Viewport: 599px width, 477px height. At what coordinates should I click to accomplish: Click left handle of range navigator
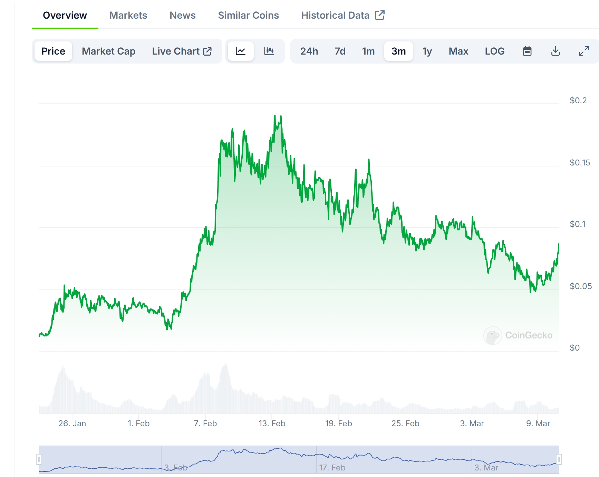tap(39, 459)
